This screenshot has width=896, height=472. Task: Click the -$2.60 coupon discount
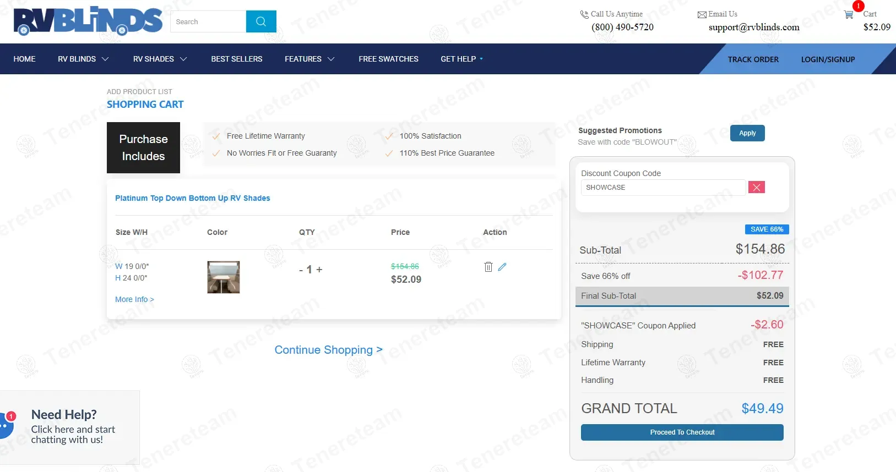click(767, 325)
